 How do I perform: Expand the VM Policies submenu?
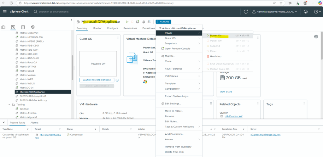tap(179, 76)
